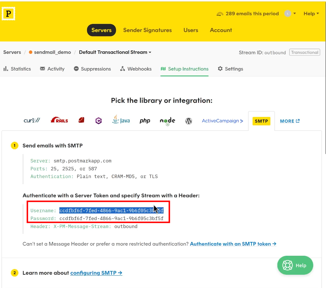Viewport: 326px width, 288px height.
Task: Switch to the Activity tab
Action: coord(52,69)
